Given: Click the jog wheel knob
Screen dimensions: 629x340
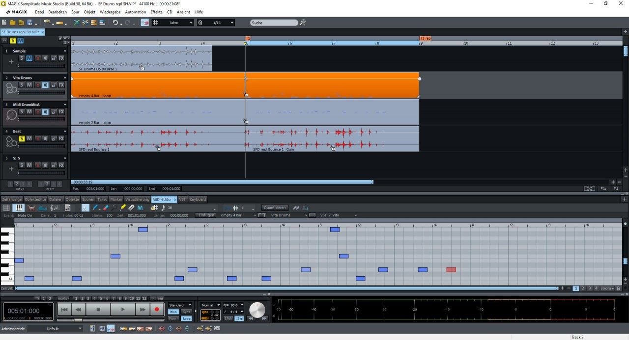Looking at the screenshot, I should [x=257, y=310].
